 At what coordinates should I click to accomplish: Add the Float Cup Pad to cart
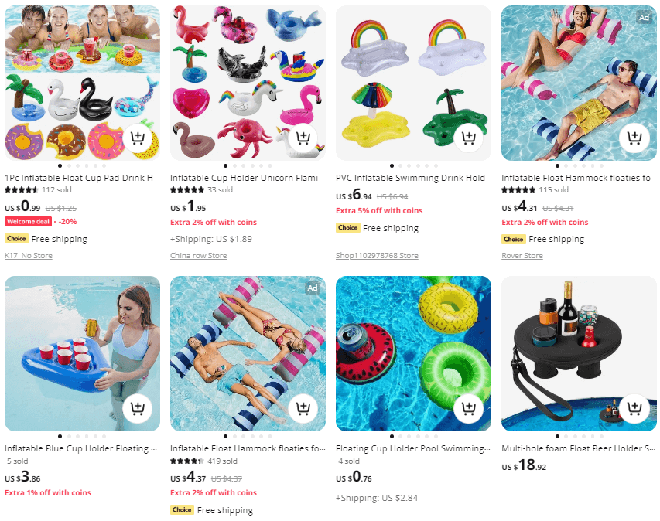click(138, 138)
